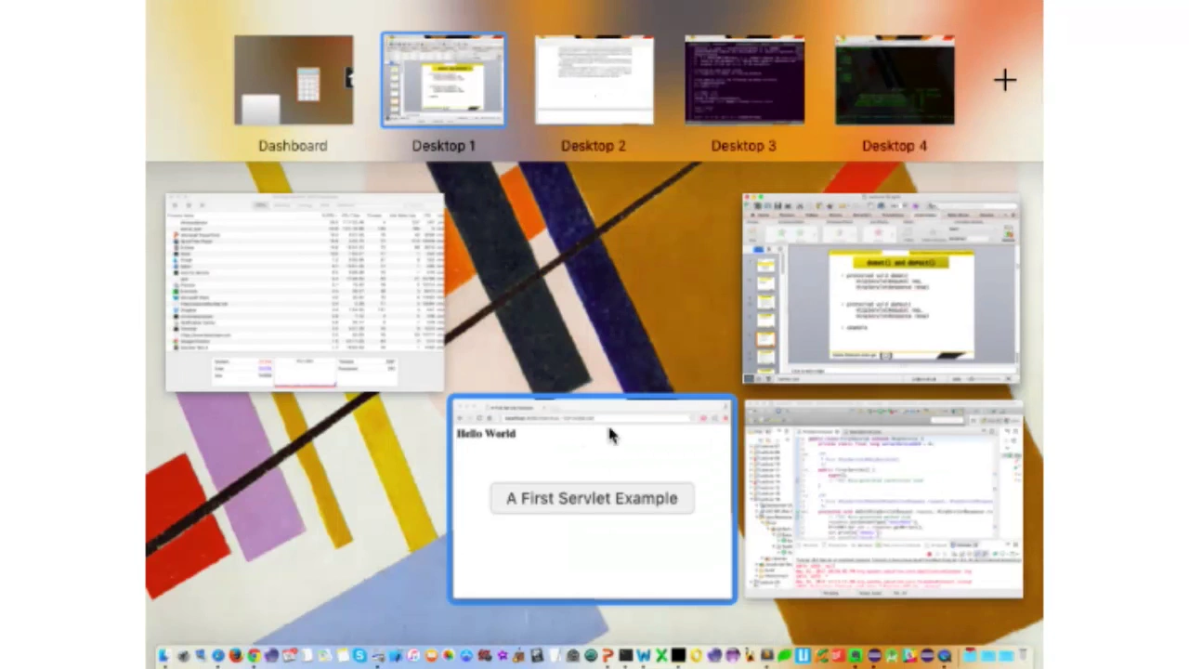This screenshot has width=1189, height=669.
Task: Open the blue U app in Dock
Action: pyautogui.click(x=803, y=656)
